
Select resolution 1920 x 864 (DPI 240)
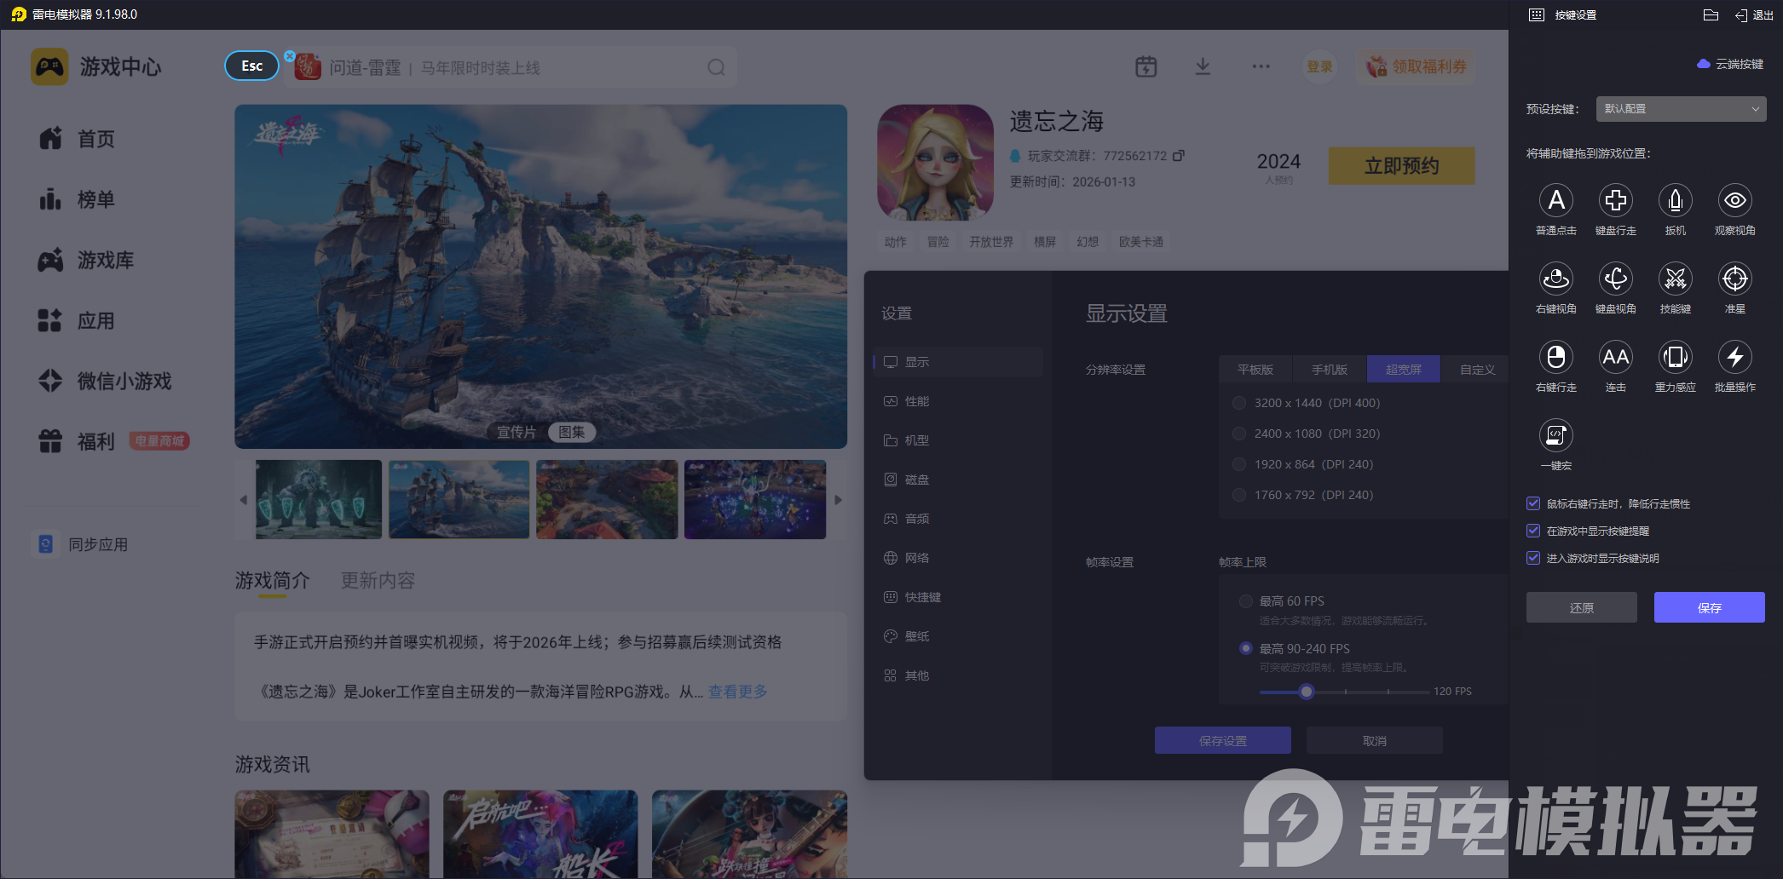click(x=1239, y=464)
